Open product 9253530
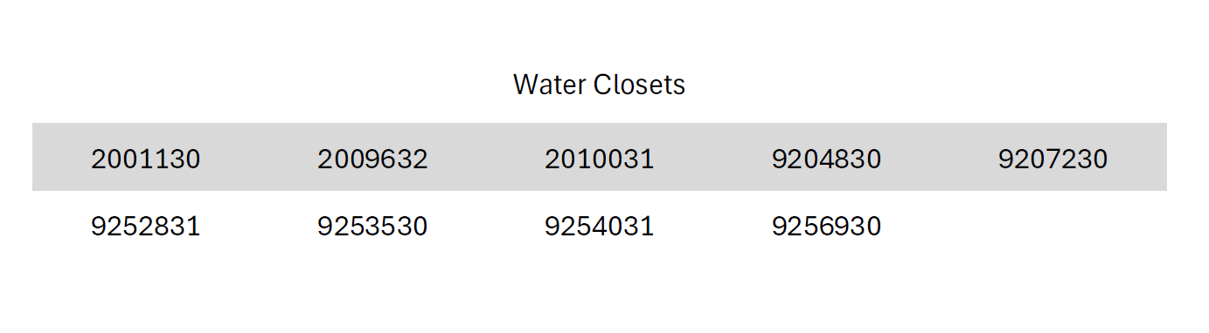The image size is (1209, 333). click(372, 227)
